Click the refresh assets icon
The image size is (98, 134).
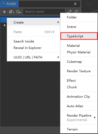coord(76,11)
